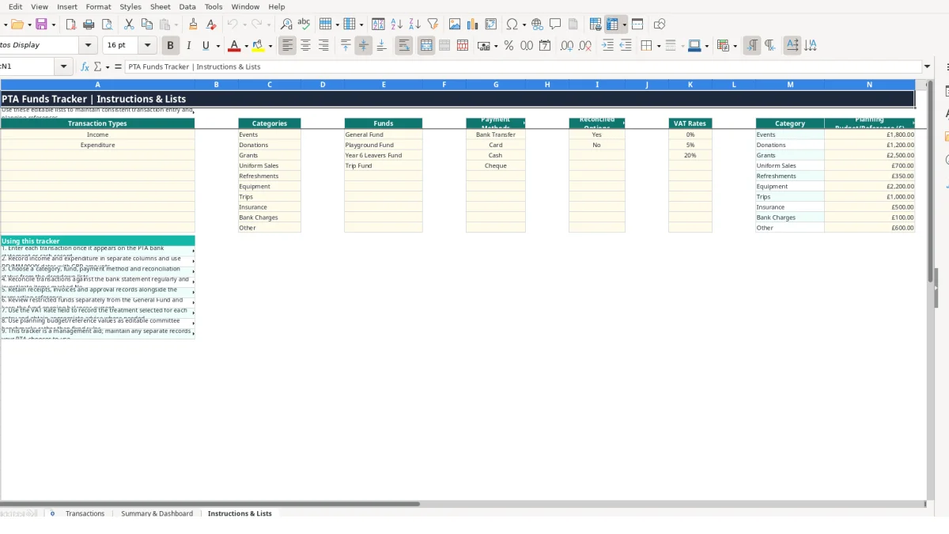Switch to Summary & Dashboard sheet tab
The height and width of the screenshot is (534, 949).
pyautogui.click(x=157, y=513)
